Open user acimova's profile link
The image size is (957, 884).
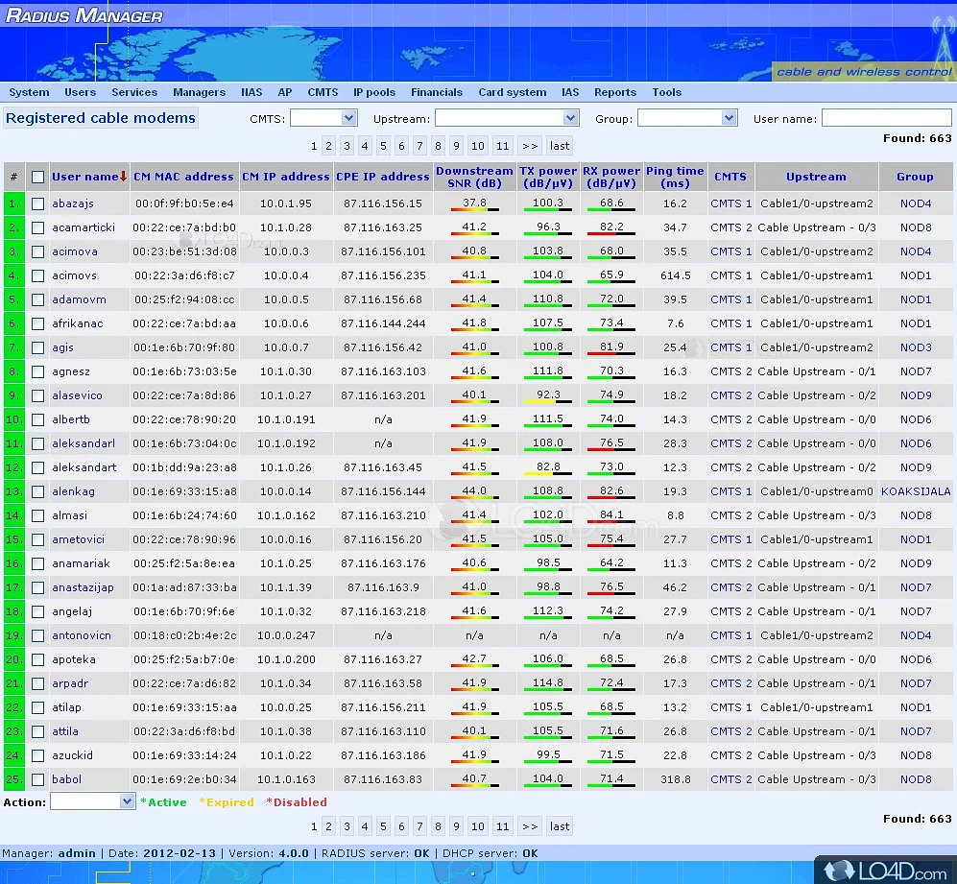coord(74,251)
